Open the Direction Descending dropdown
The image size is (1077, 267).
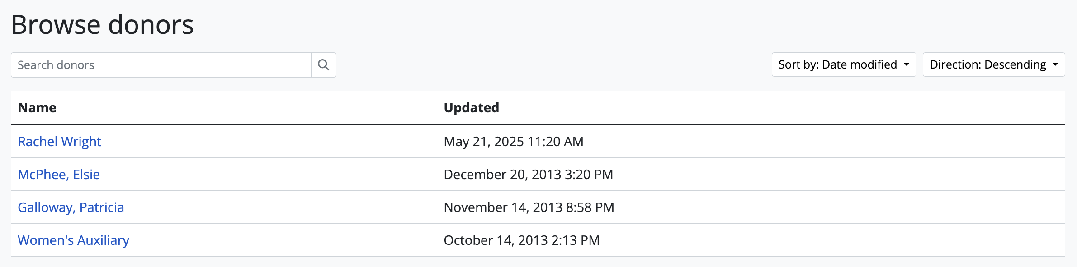993,65
